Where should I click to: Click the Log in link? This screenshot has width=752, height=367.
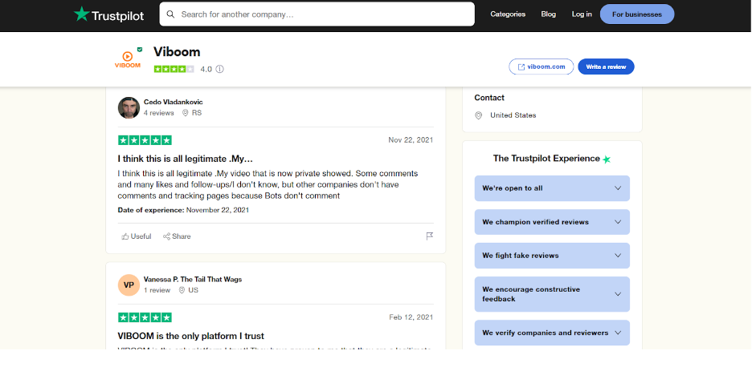[582, 14]
